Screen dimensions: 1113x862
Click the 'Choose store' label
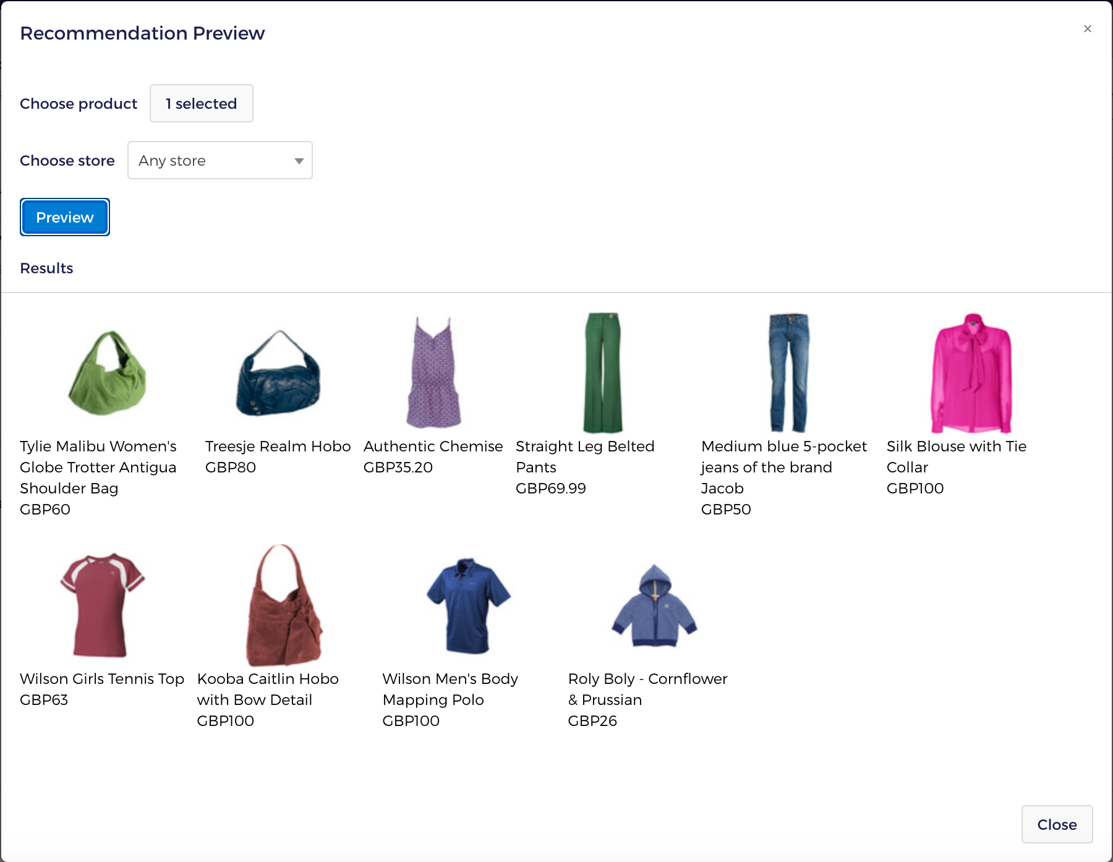click(67, 160)
